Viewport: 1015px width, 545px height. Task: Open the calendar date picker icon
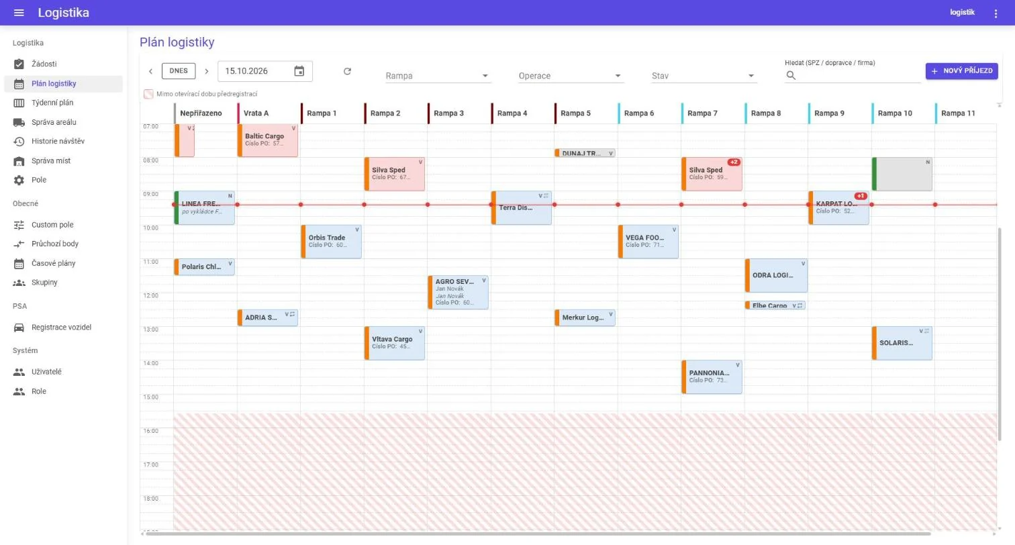pyautogui.click(x=299, y=71)
